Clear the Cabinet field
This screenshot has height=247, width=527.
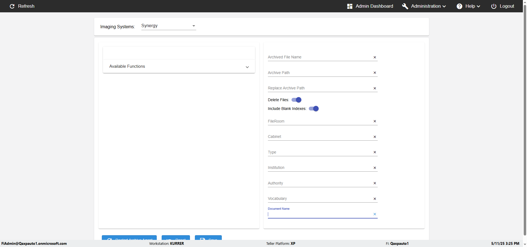click(x=375, y=137)
